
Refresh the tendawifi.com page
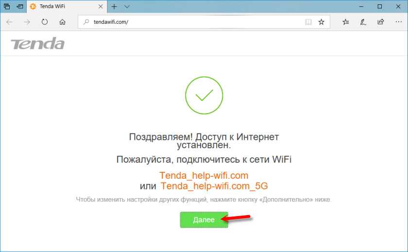(45, 22)
